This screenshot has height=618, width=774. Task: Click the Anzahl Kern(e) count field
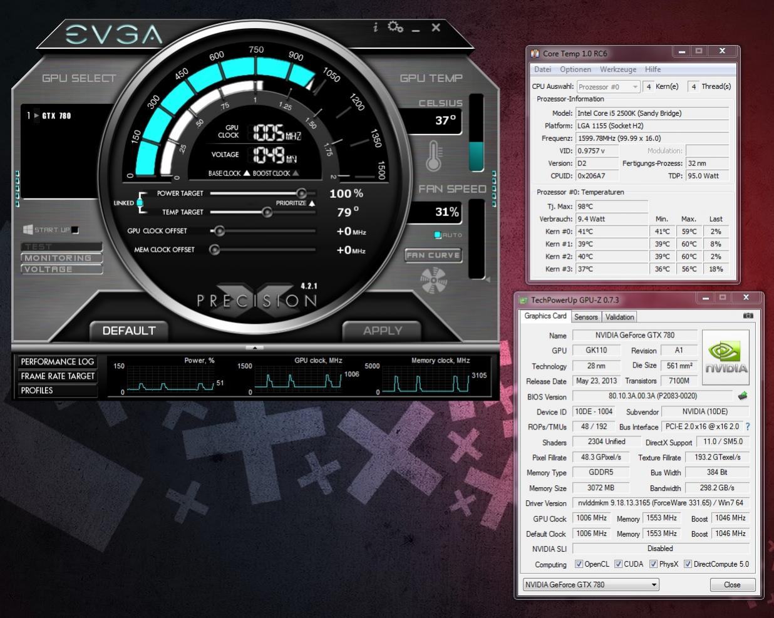point(648,87)
